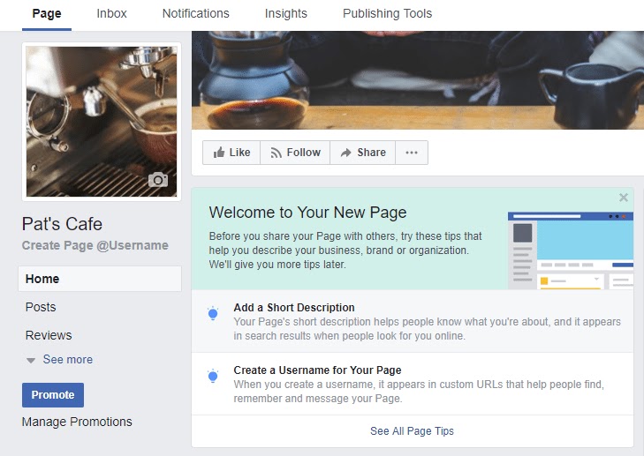The width and height of the screenshot is (644, 456).
Task: Switch to the Page tab
Action: [47, 13]
